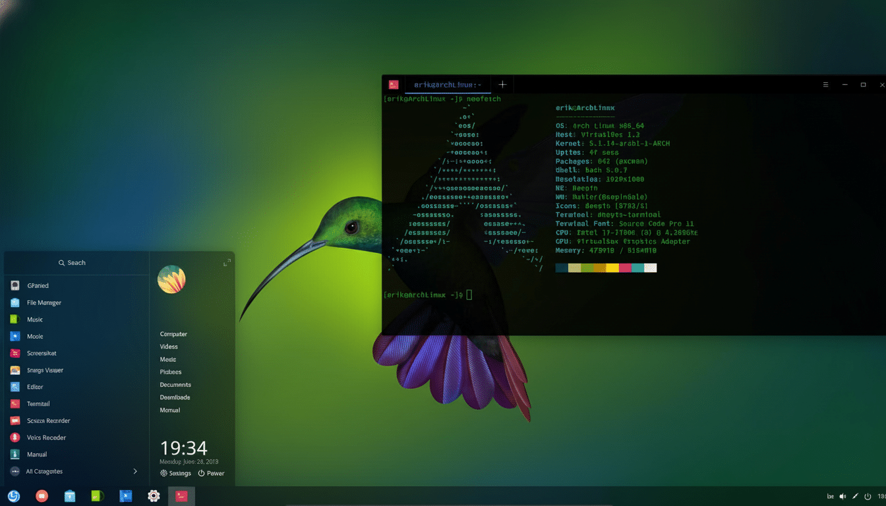
Task: Select the erik@ArchLinux terminal tab
Action: tap(447, 84)
